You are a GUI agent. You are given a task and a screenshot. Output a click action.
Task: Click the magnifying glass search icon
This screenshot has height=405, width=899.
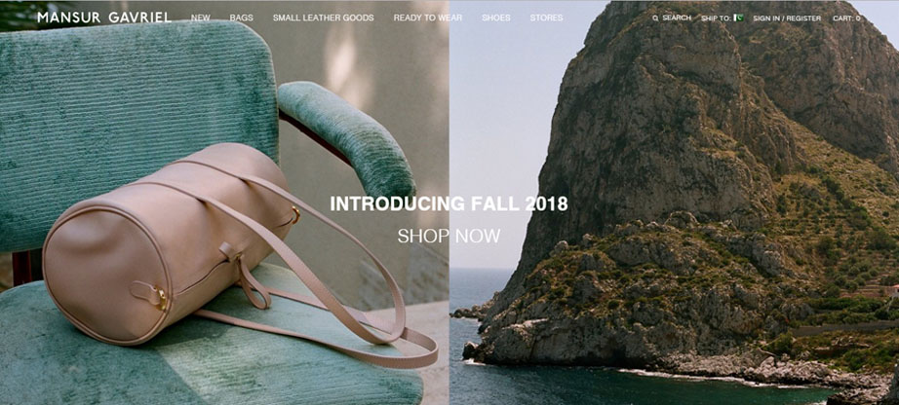[x=655, y=18]
